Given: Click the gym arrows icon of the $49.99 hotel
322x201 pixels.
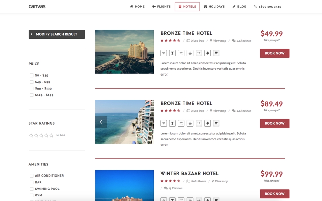Looking at the screenshot, I should point(199,53).
